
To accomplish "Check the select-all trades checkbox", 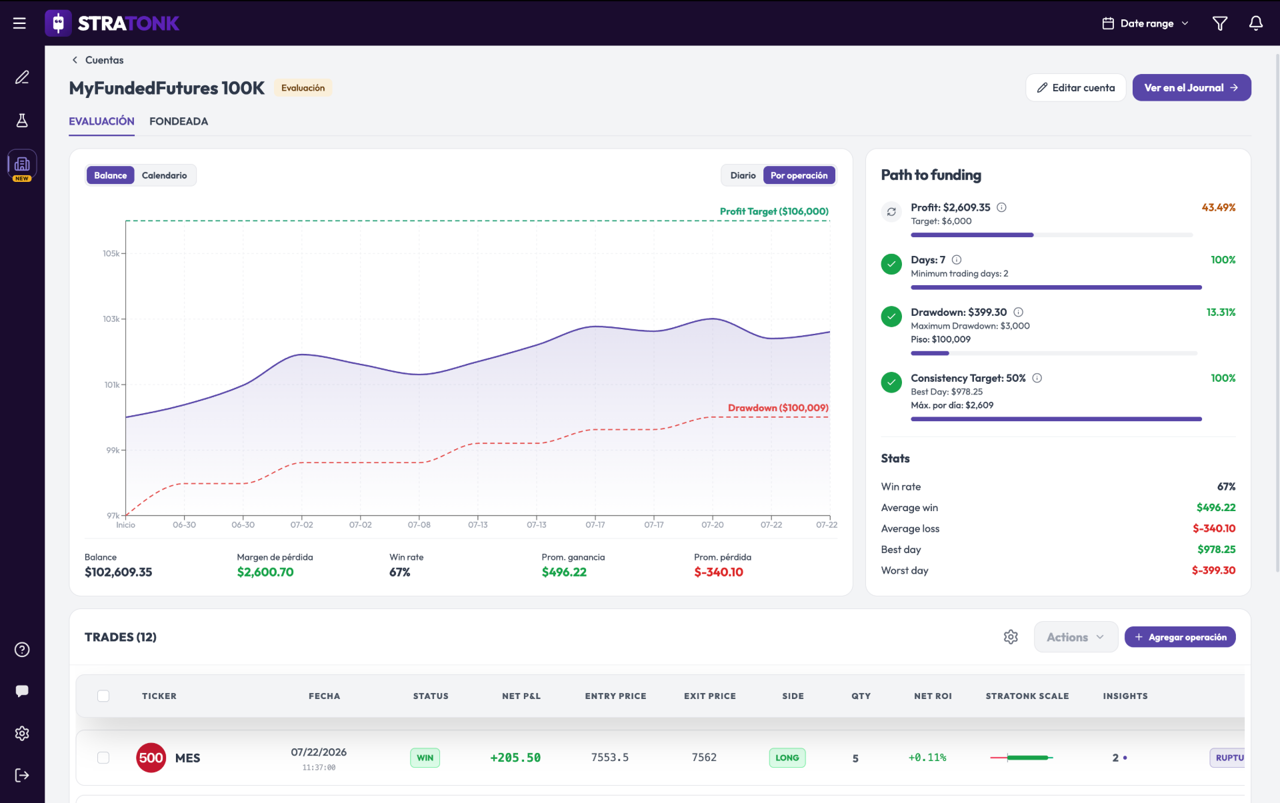I will (x=103, y=696).
